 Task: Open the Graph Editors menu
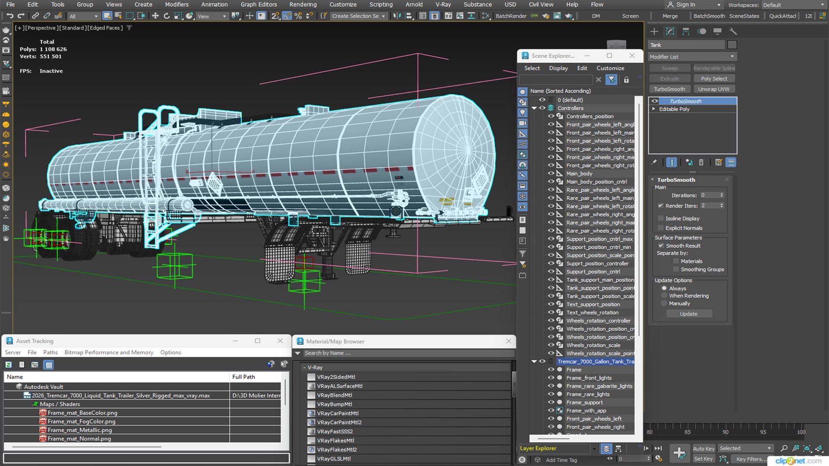tap(259, 4)
